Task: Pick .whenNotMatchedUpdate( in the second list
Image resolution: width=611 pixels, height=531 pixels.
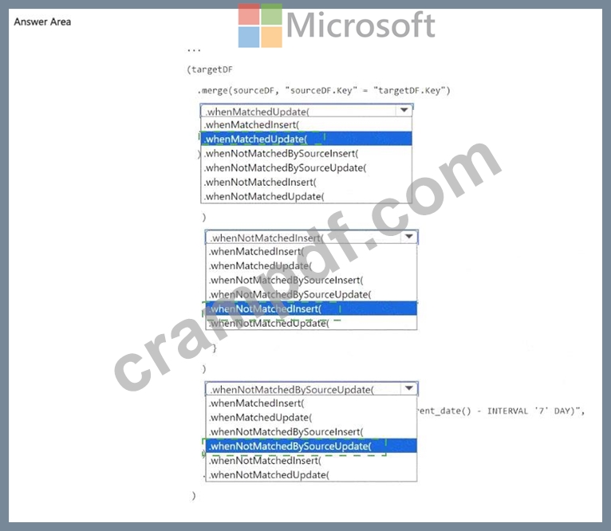Action: [311, 323]
